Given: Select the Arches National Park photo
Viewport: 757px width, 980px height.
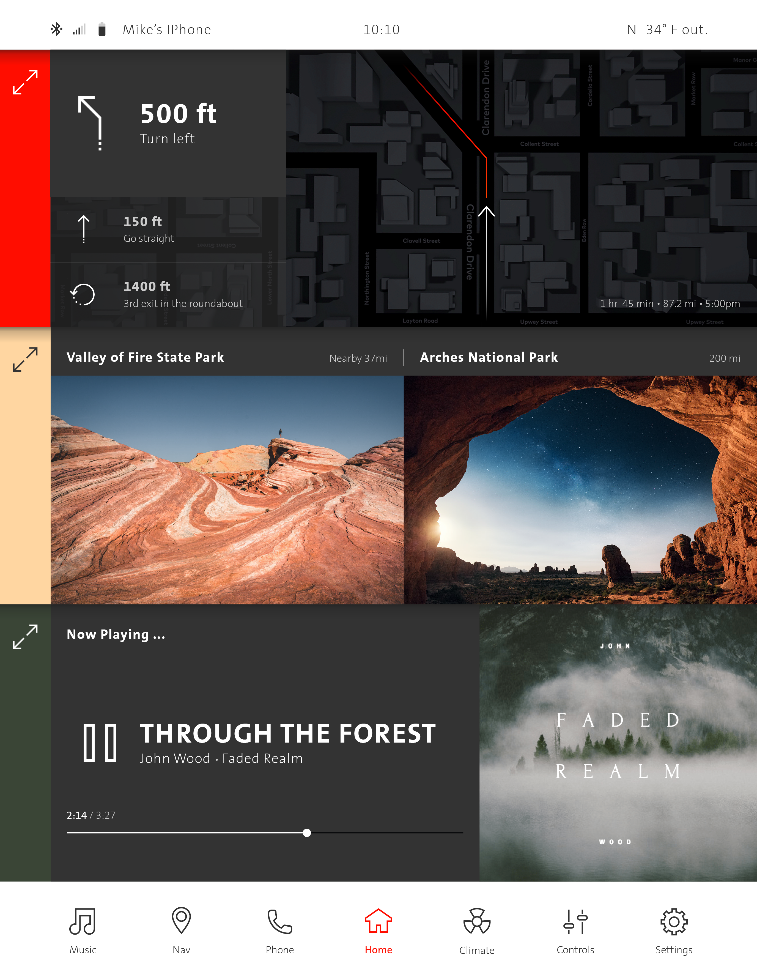Looking at the screenshot, I should 580,489.
